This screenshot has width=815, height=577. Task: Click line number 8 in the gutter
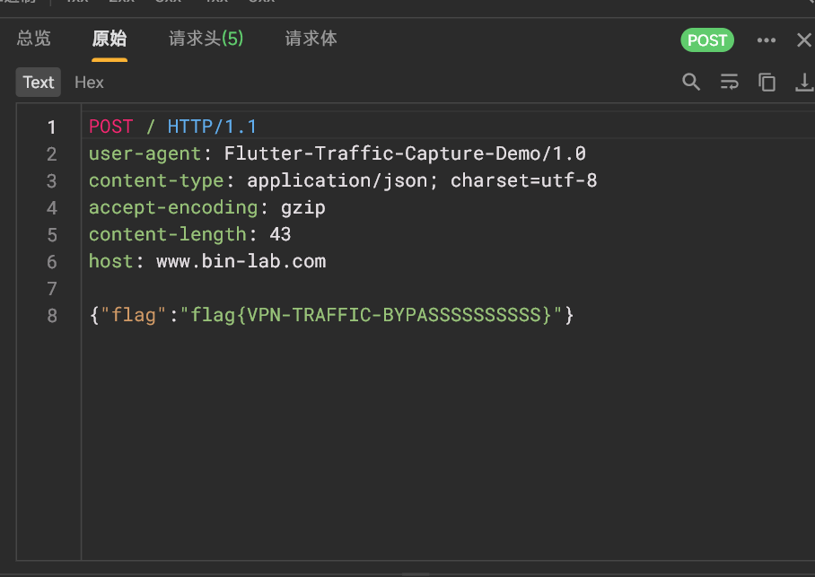pyautogui.click(x=52, y=316)
